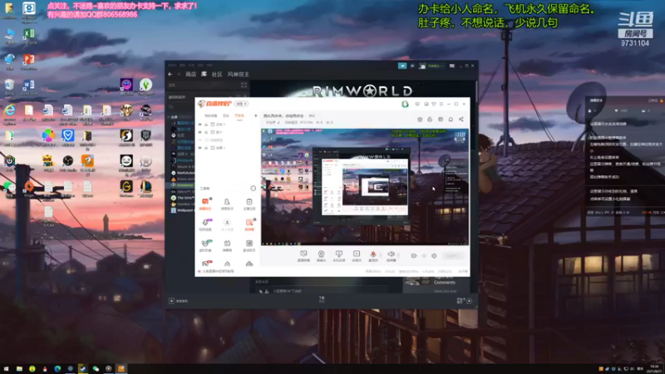Click the start streaming button in 直播伴侣
The height and width of the screenshot is (374, 665).
(453, 256)
